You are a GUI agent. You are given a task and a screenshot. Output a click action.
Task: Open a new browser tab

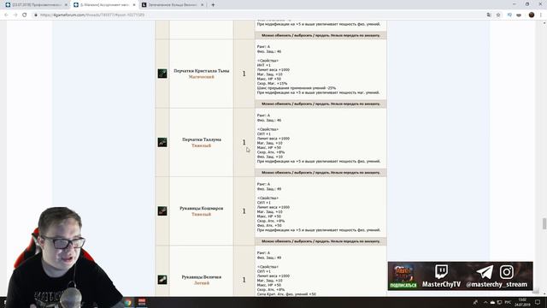pos(213,5)
